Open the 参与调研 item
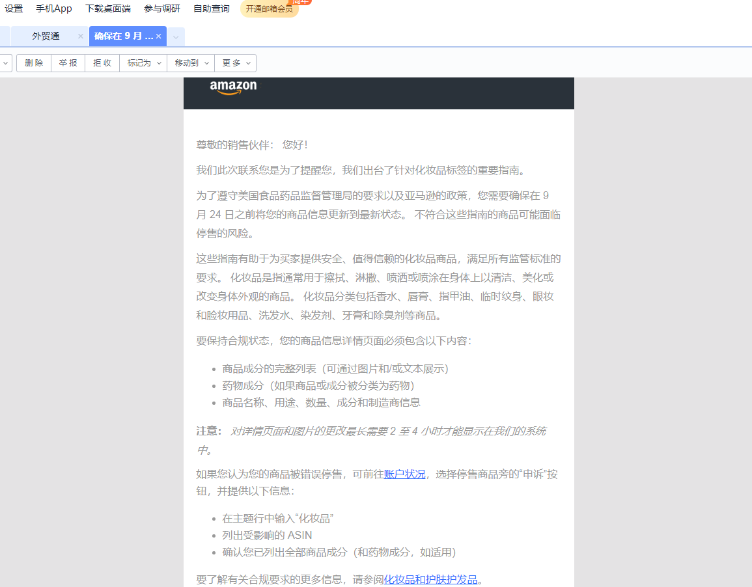The width and height of the screenshot is (752, 587). pyautogui.click(x=162, y=8)
